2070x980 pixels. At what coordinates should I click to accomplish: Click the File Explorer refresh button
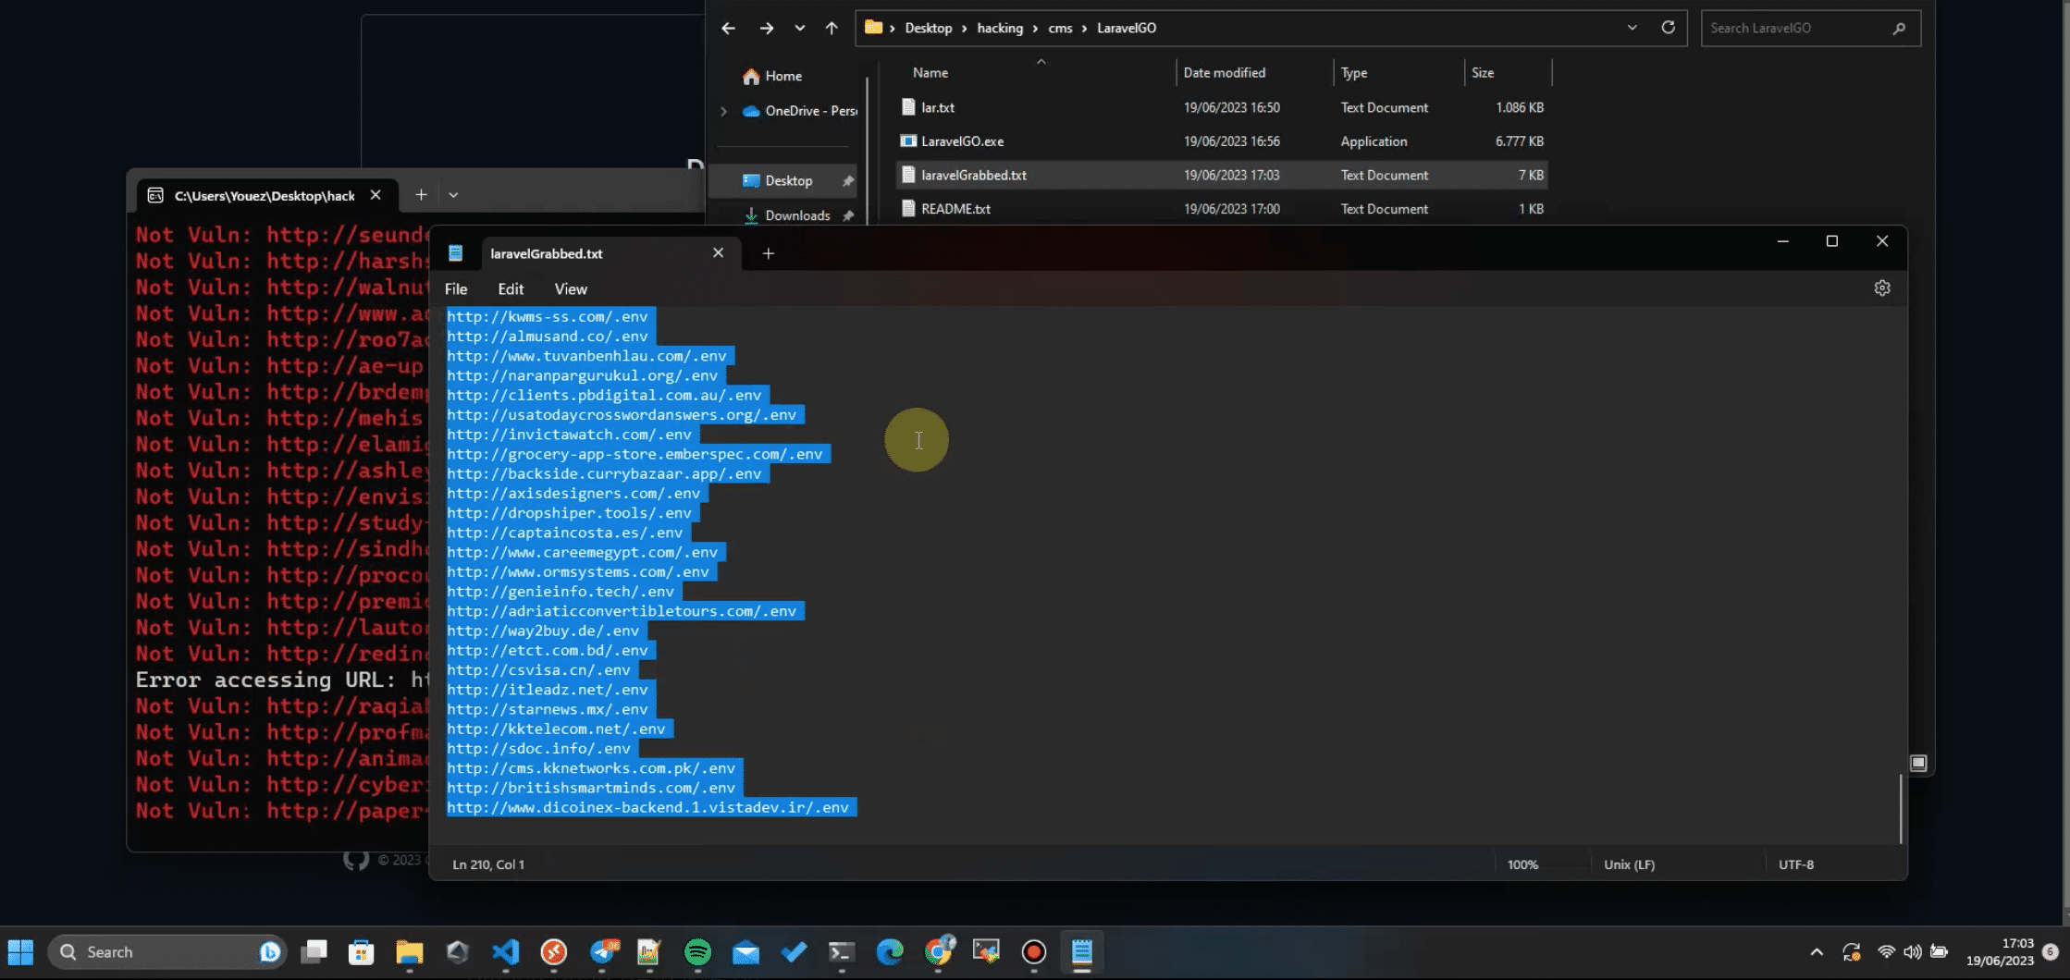pos(1668,28)
